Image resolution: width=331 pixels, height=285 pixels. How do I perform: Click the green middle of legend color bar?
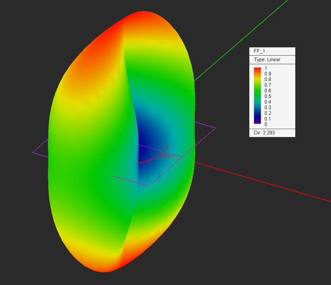pyautogui.click(x=257, y=93)
